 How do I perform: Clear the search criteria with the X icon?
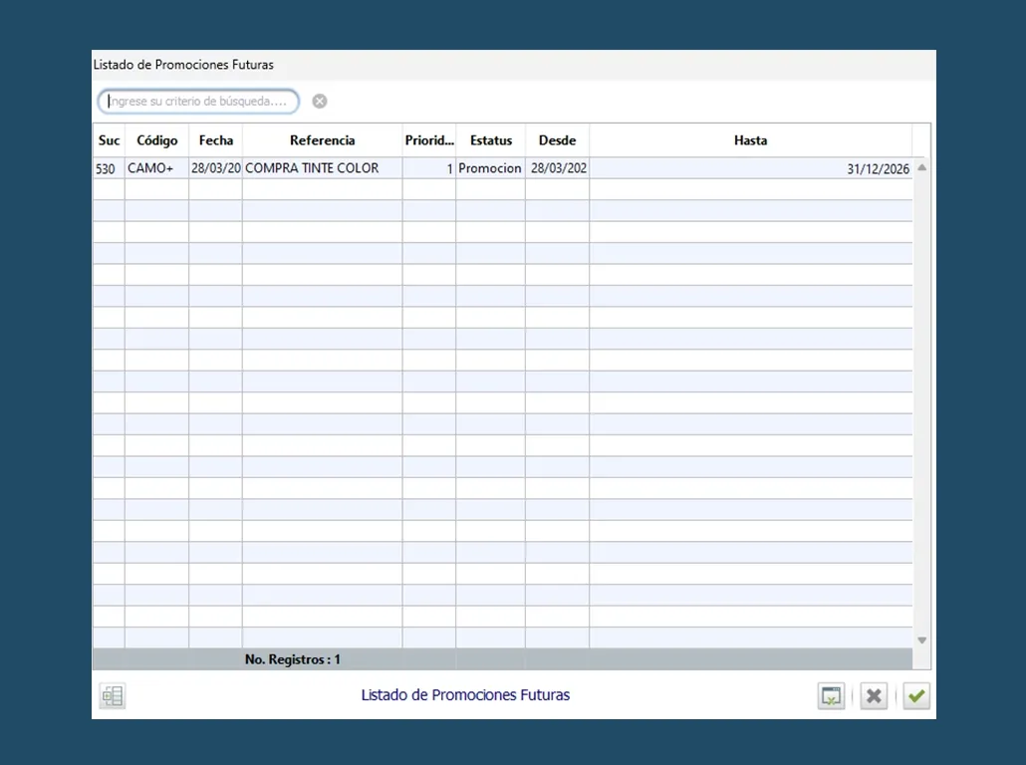pyautogui.click(x=320, y=102)
